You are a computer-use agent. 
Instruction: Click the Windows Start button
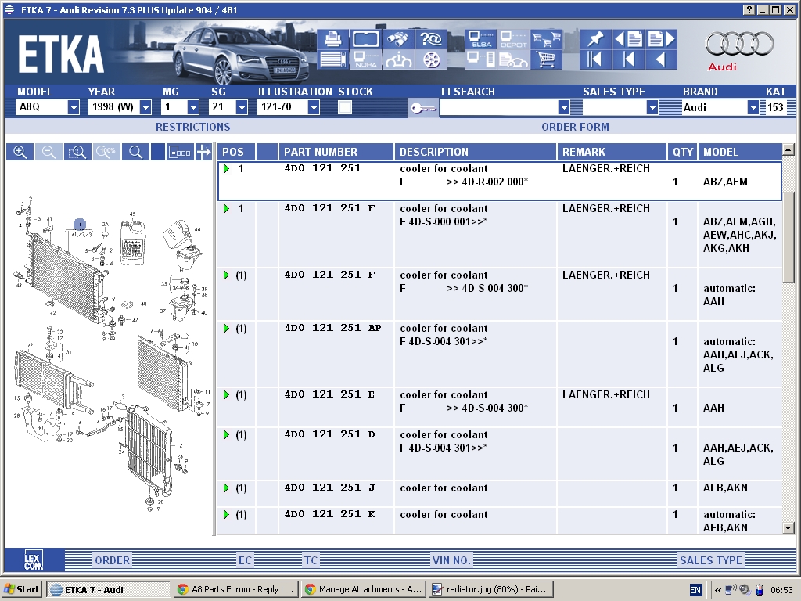pos(22,589)
